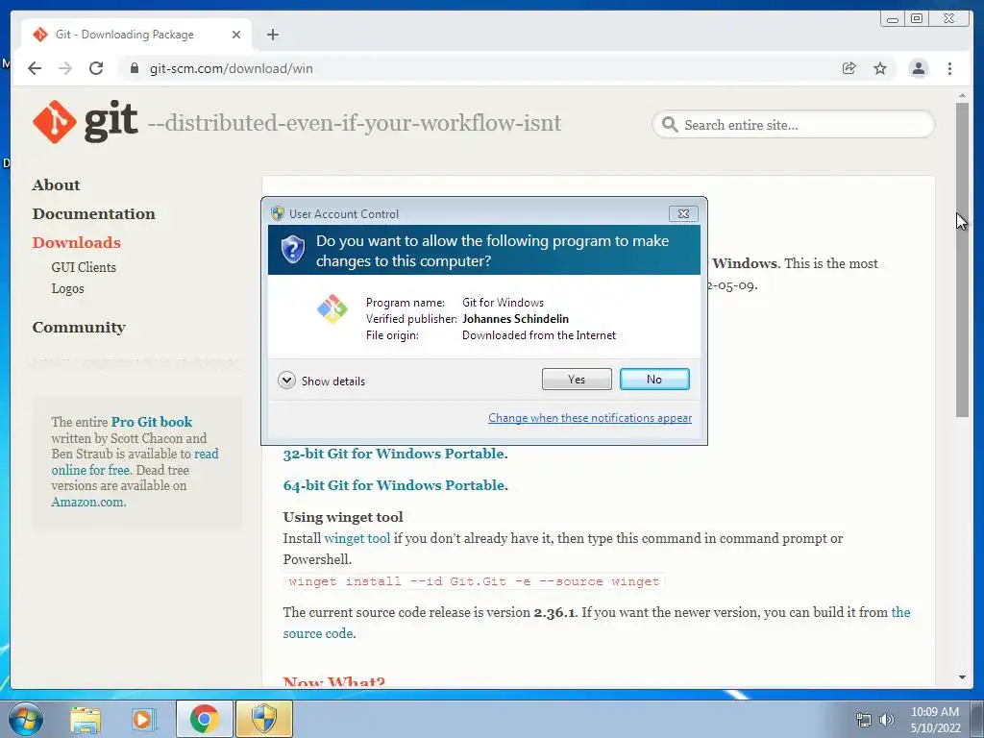Close the 'Git - Downloading Package' tab
The height and width of the screenshot is (738, 984).
(236, 35)
